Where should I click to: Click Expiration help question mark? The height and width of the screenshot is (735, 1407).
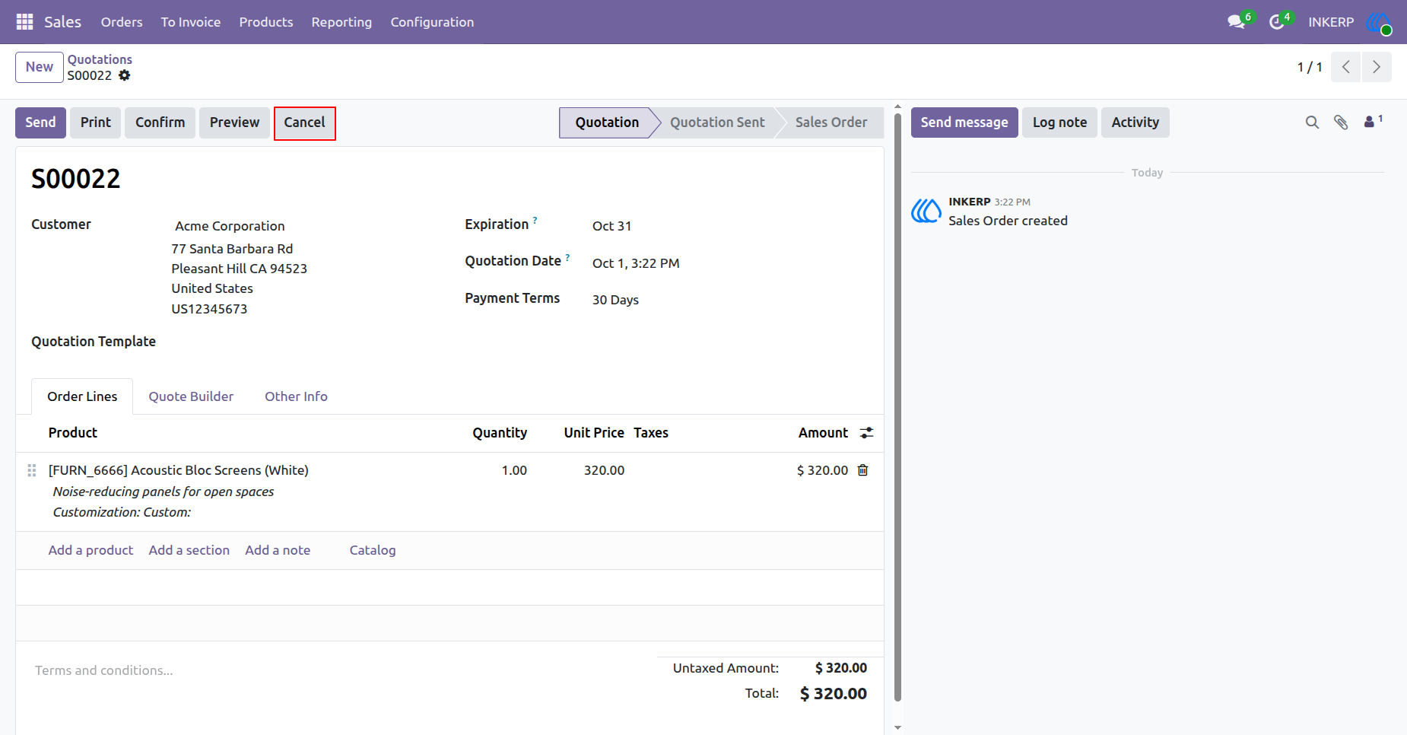535,221
